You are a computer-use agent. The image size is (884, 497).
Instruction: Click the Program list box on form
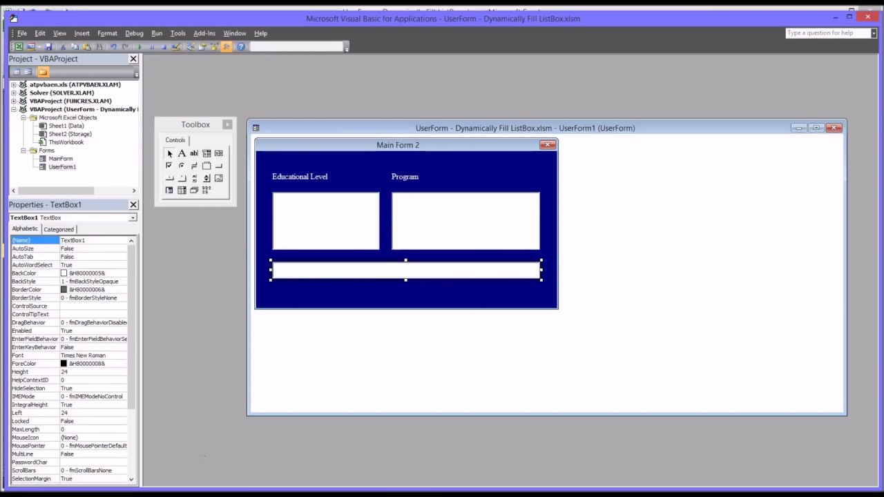[x=465, y=221]
